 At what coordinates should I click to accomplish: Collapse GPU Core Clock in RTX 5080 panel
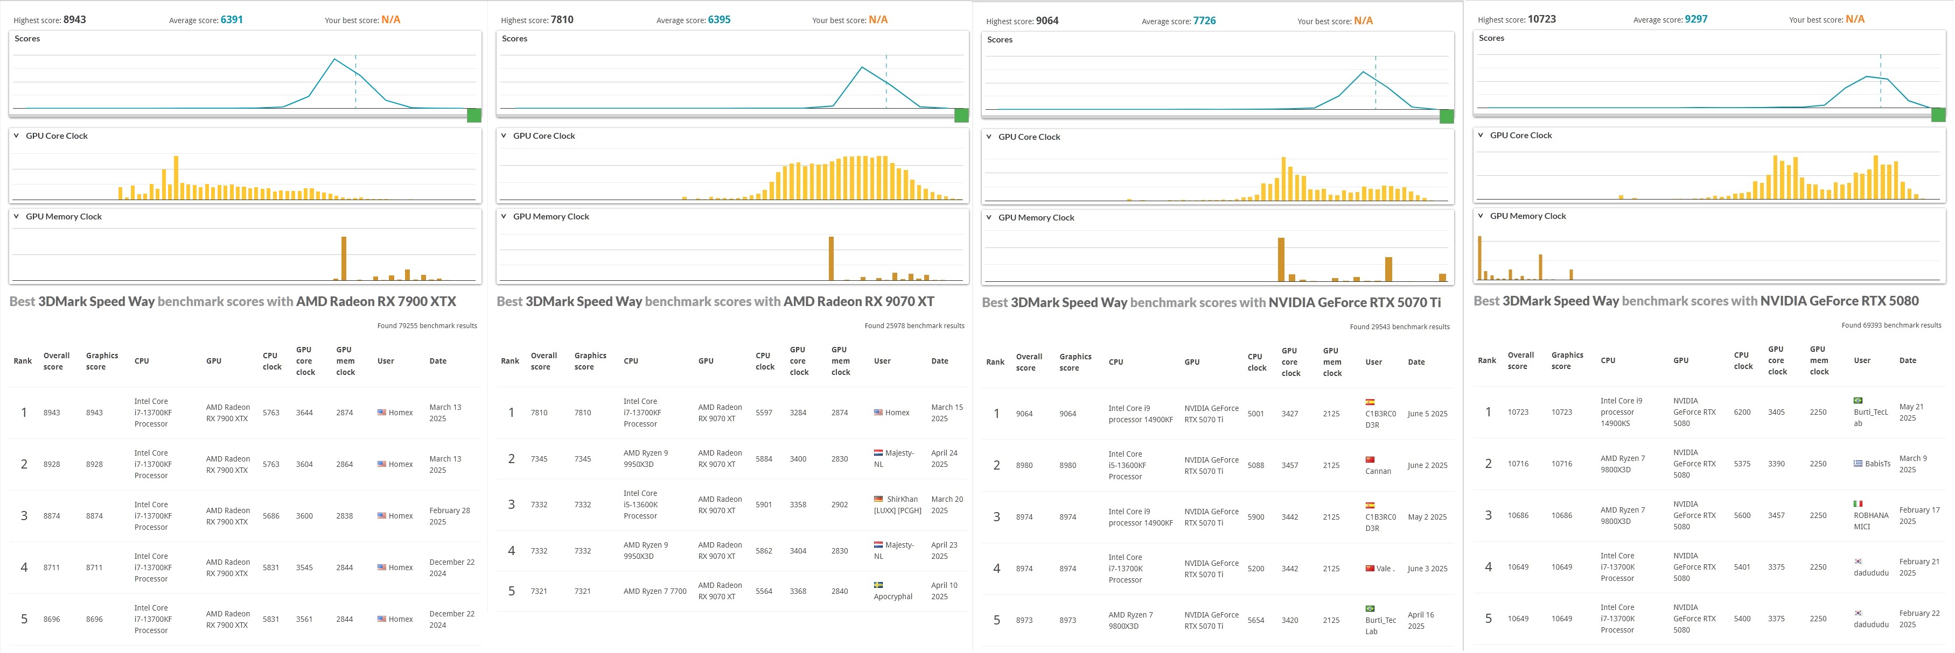point(1481,136)
